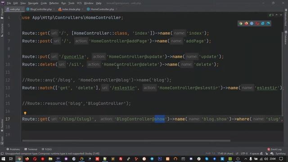Screen dimensions: 288x162
Task: Open the Window menu
Action: pos(89,3)
